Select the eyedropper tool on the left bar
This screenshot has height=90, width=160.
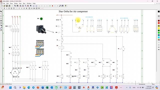[1, 27]
